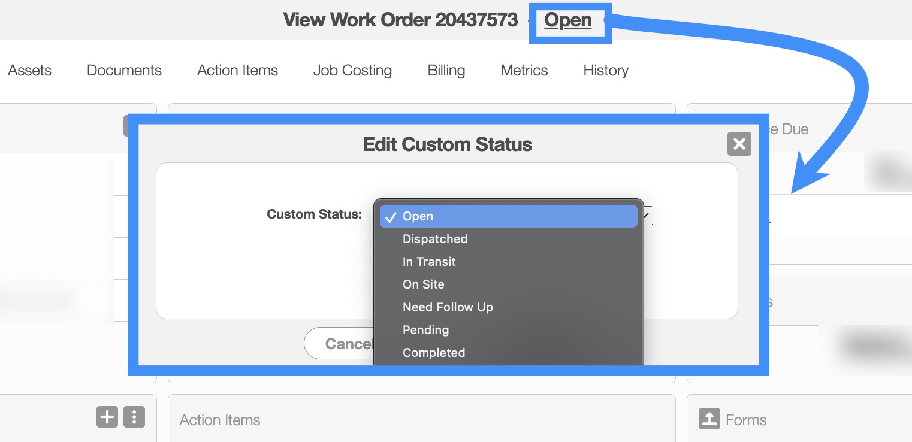Choose Need Follow Up status option
The width and height of the screenshot is (912, 442).
coord(448,307)
